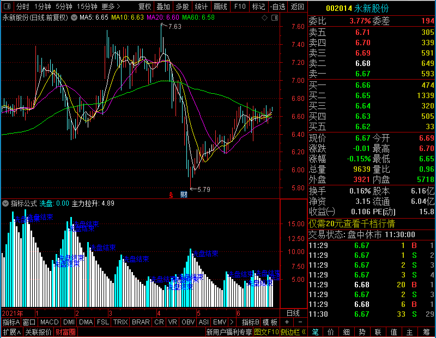Image resolution: width=436 pixels, height=338 pixels.
Task: Open the 指标公式 indicator dropdown arrow
Action: [x=5, y=203]
